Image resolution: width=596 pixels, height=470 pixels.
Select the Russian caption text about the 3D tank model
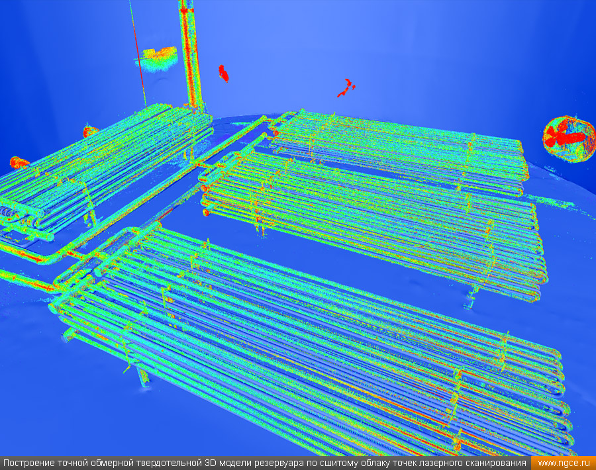click(265, 463)
